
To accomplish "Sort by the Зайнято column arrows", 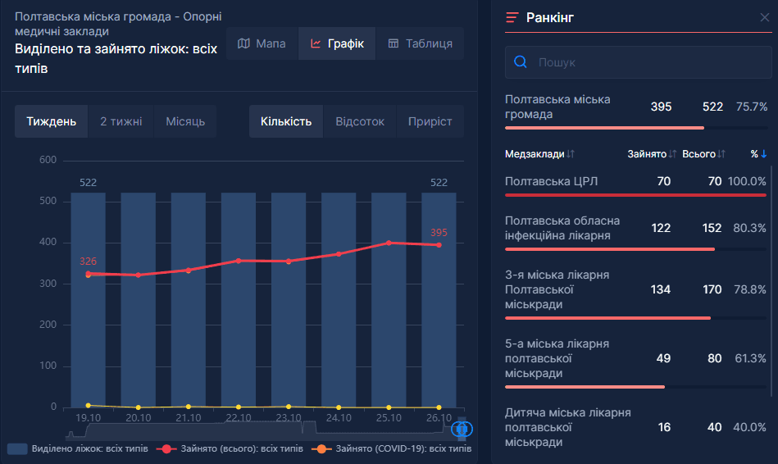I will click(x=672, y=154).
